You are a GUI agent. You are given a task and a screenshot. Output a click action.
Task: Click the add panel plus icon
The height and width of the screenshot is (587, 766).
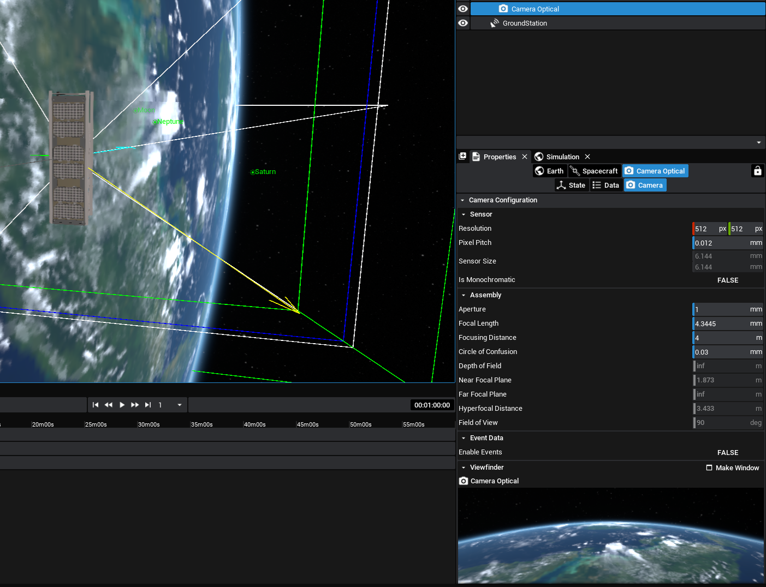(x=462, y=156)
